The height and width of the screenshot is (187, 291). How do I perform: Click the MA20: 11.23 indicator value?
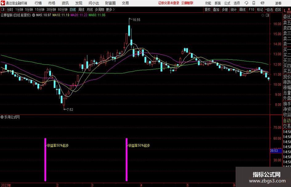(x=79, y=15)
